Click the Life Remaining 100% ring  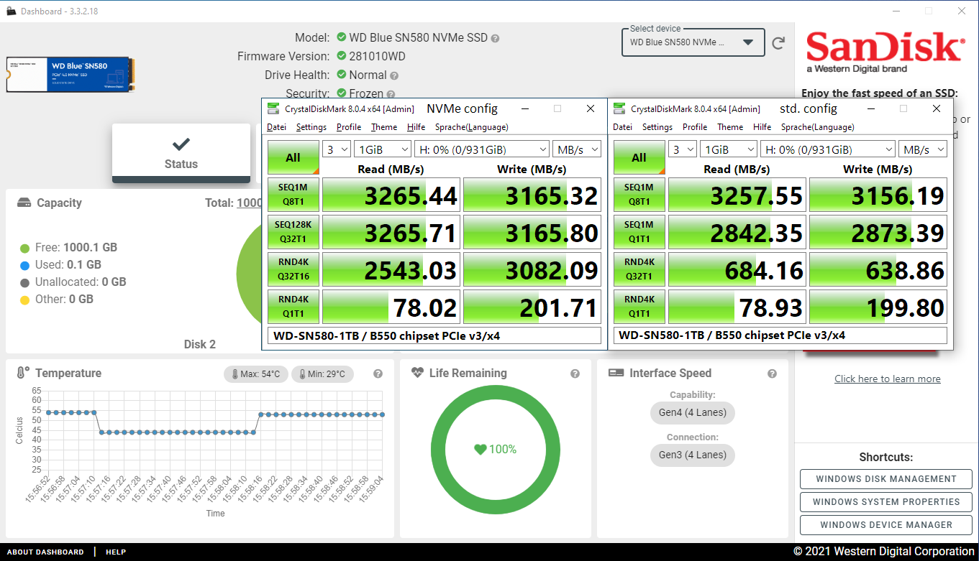[495, 450]
